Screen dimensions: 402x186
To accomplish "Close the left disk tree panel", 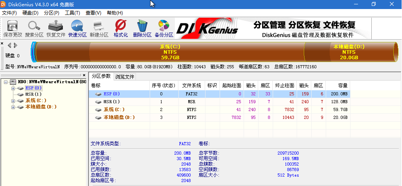I will coord(84,75).
